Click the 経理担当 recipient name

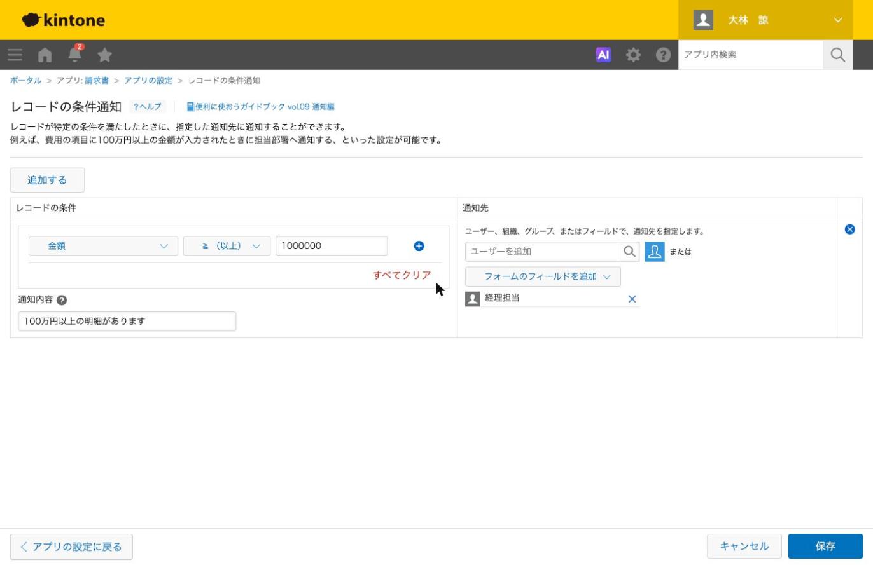(x=502, y=298)
